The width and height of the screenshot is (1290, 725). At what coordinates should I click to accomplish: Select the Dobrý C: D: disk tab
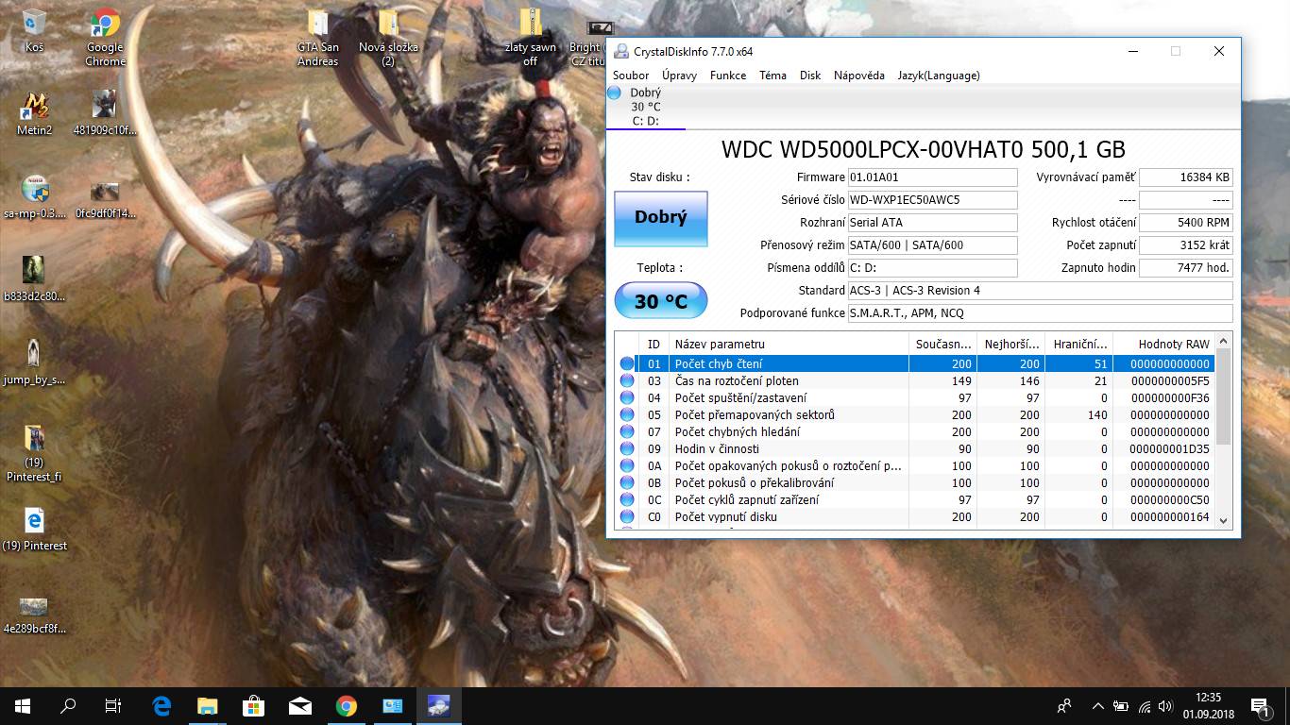tap(646, 107)
